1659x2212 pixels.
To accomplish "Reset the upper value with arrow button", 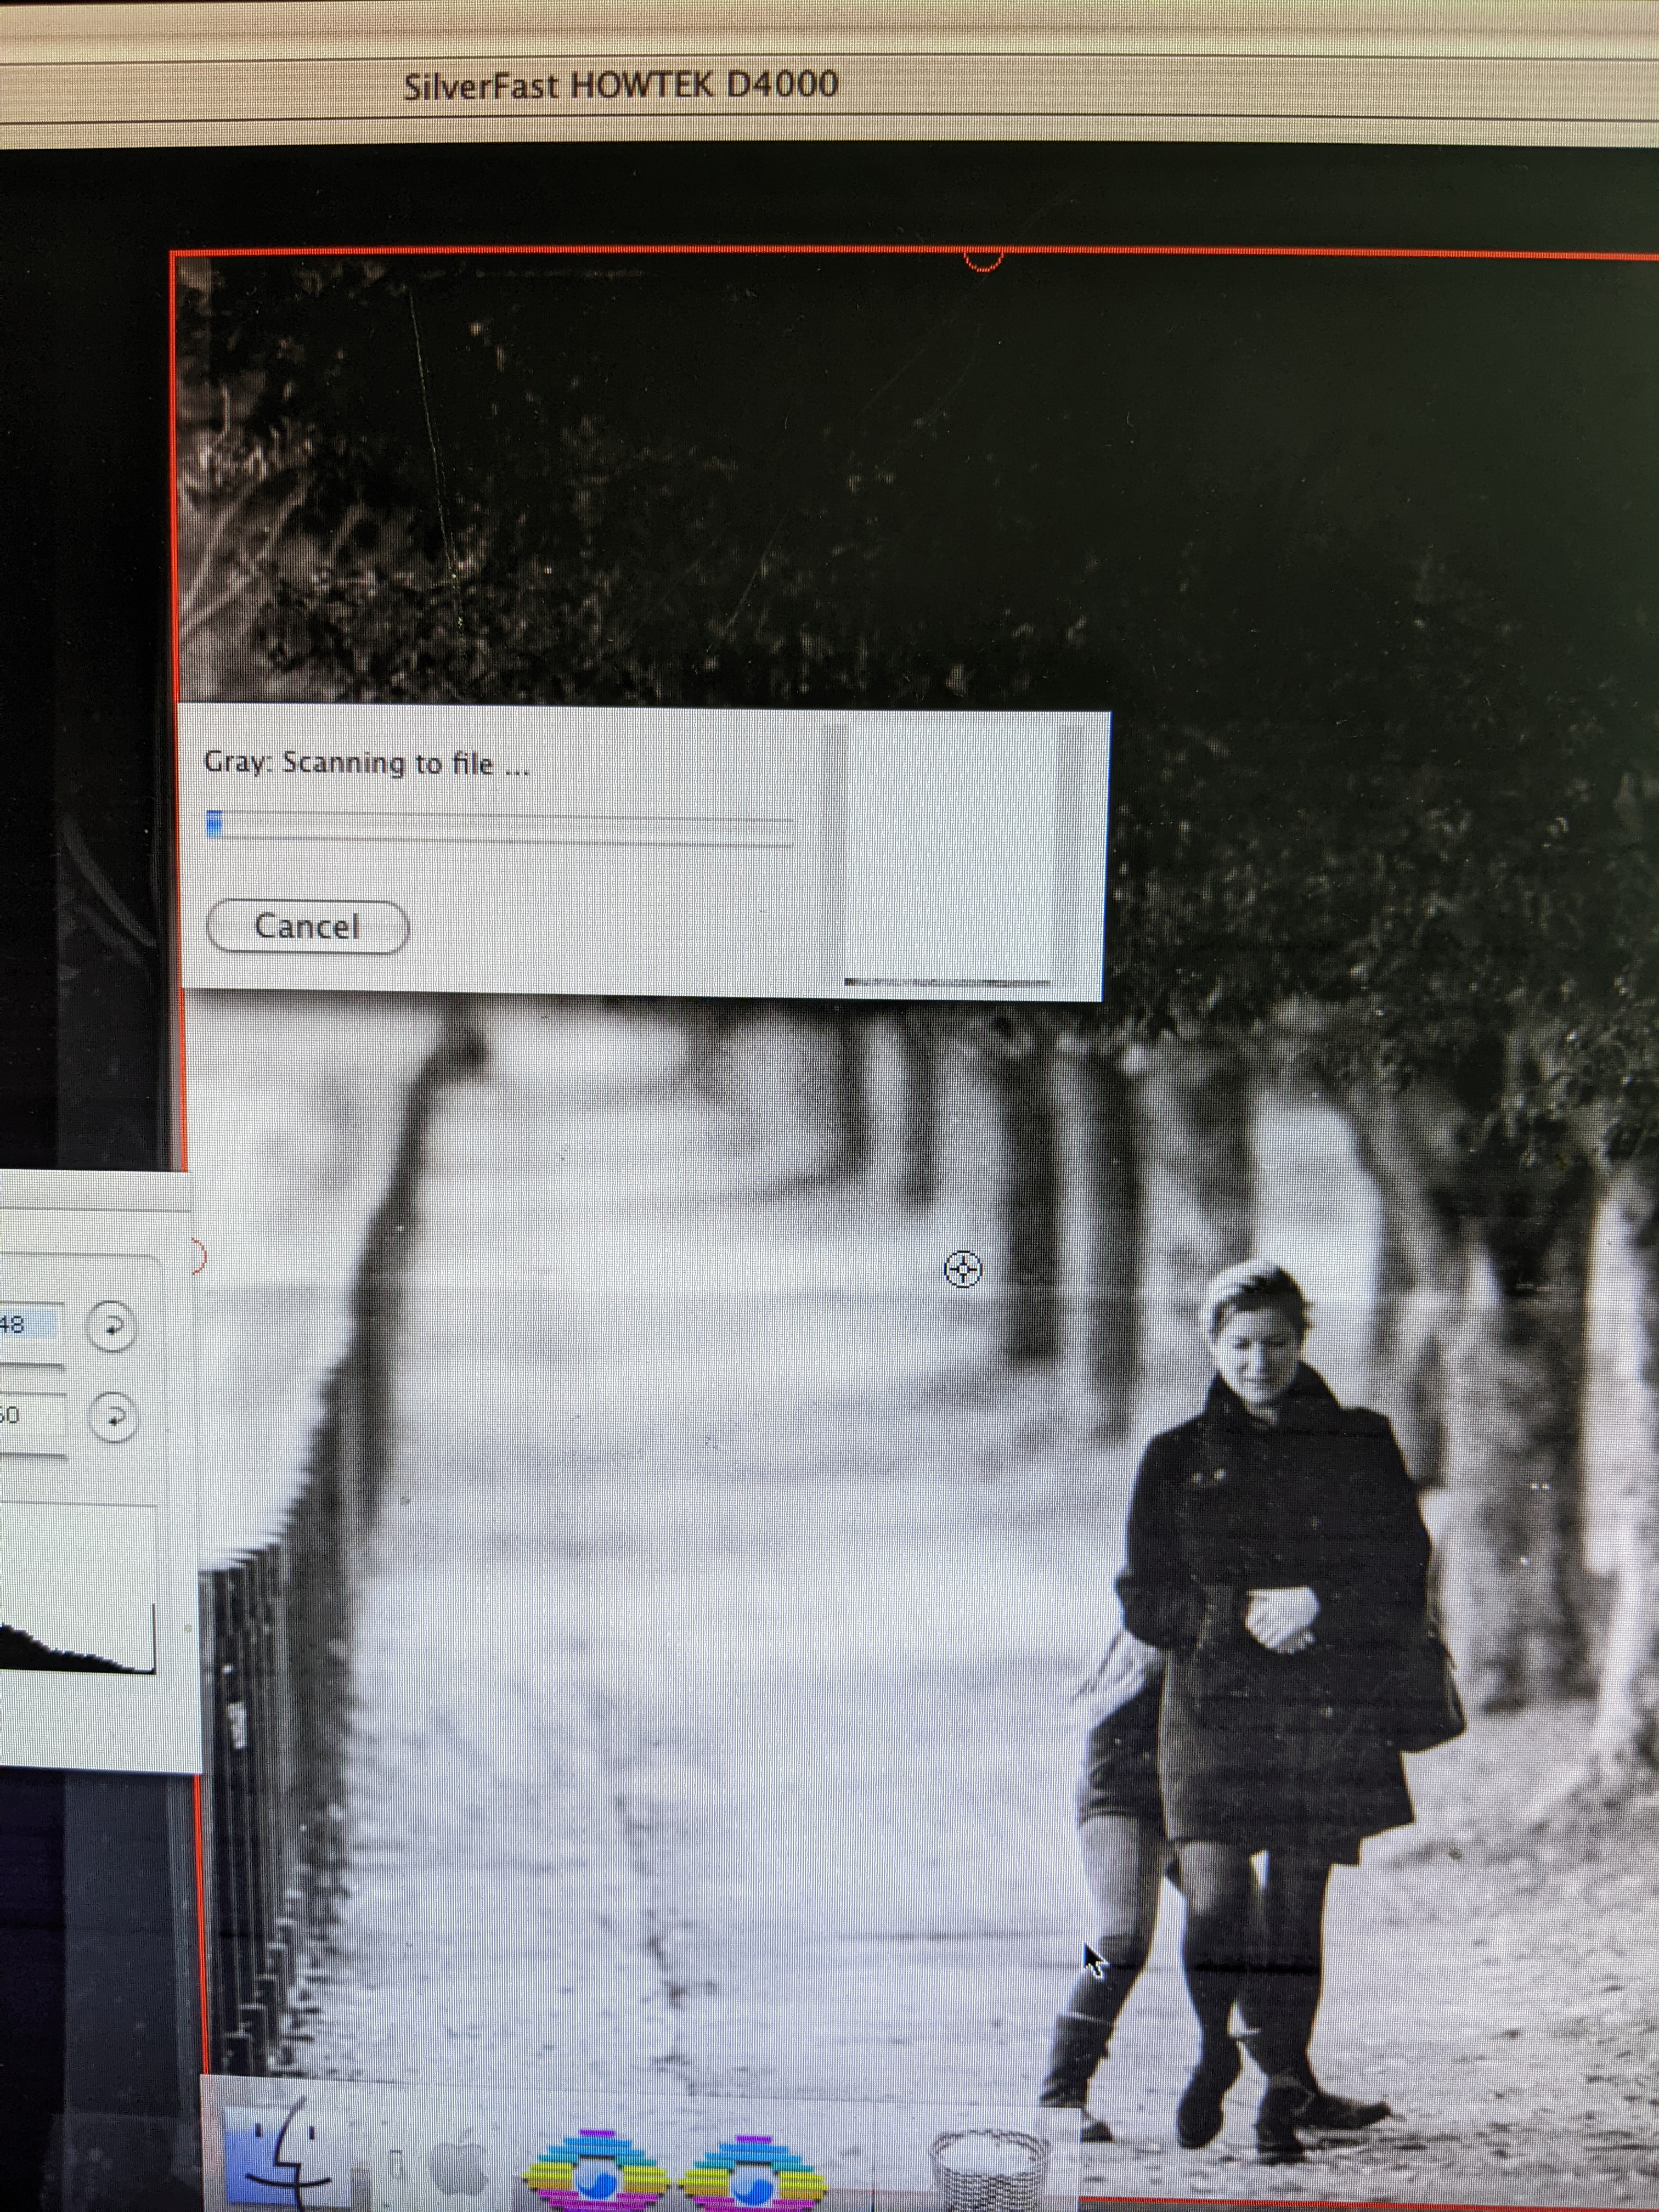I will pos(111,1327).
